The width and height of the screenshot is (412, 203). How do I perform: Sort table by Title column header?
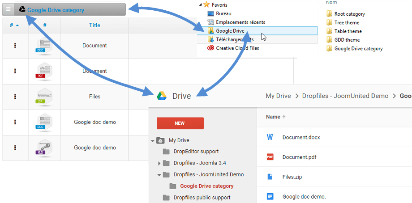pyautogui.click(x=94, y=25)
